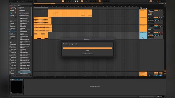Click the orange MIDI clip on the 1 MIDI track

pos(70,13)
